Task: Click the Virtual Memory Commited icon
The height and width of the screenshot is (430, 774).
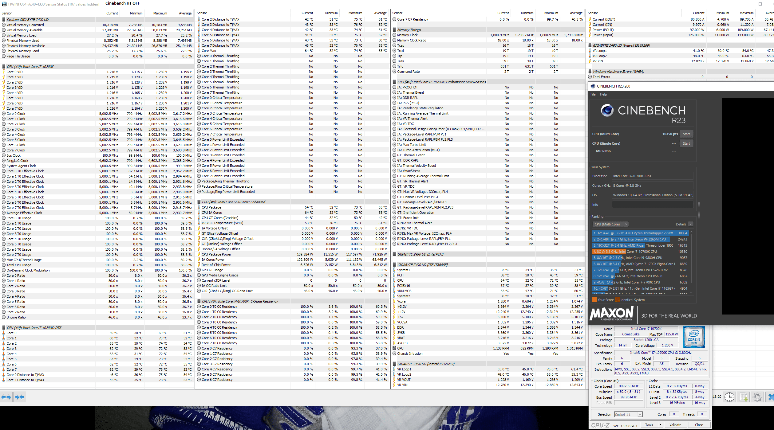Action: tap(4, 25)
